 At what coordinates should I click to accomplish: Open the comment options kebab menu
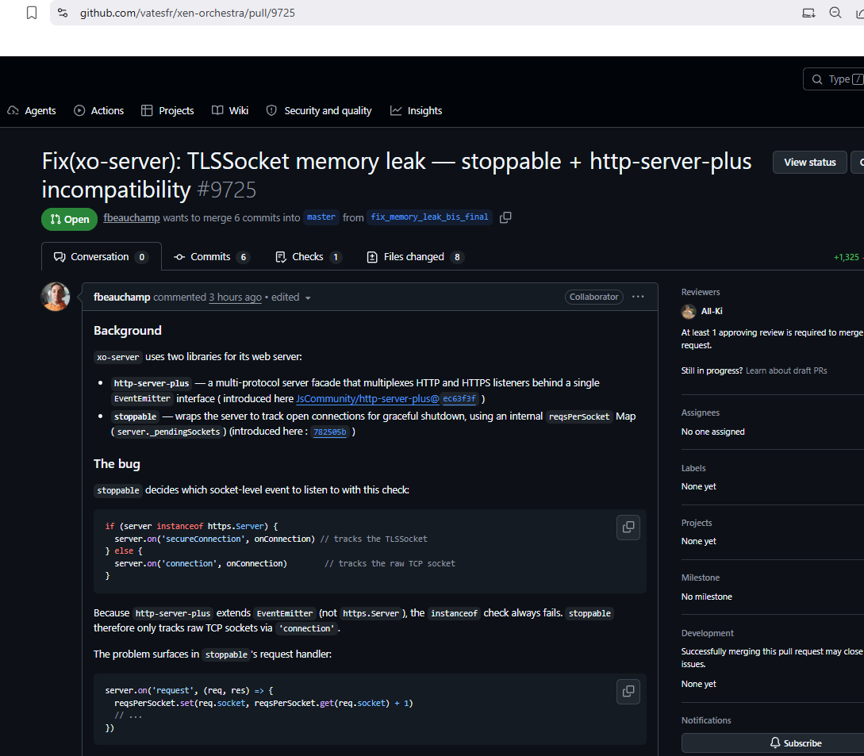coord(639,296)
